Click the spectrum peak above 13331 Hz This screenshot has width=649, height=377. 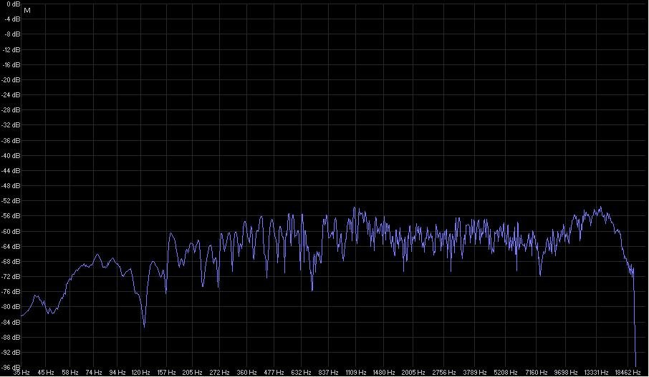point(600,208)
